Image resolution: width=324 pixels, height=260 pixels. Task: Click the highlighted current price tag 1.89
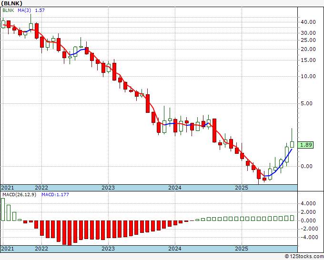[x=305, y=145]
